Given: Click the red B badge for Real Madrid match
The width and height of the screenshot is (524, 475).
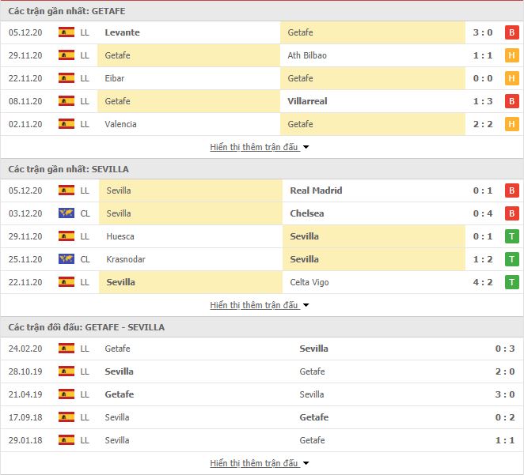Looking at the screenshot, I should click(511, 190).
